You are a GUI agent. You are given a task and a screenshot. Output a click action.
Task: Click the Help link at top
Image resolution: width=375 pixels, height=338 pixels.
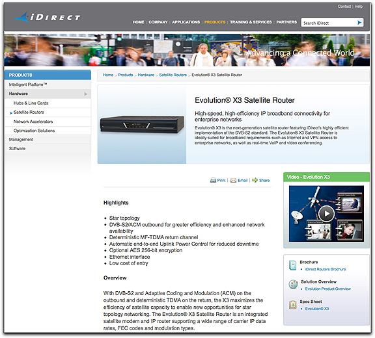359,6
